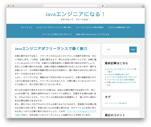Screen dimensions: 151x127
Task: Open Javaエンジニアがフリーランスで働く魅力 nav menu item
Action: click(54, 27)
